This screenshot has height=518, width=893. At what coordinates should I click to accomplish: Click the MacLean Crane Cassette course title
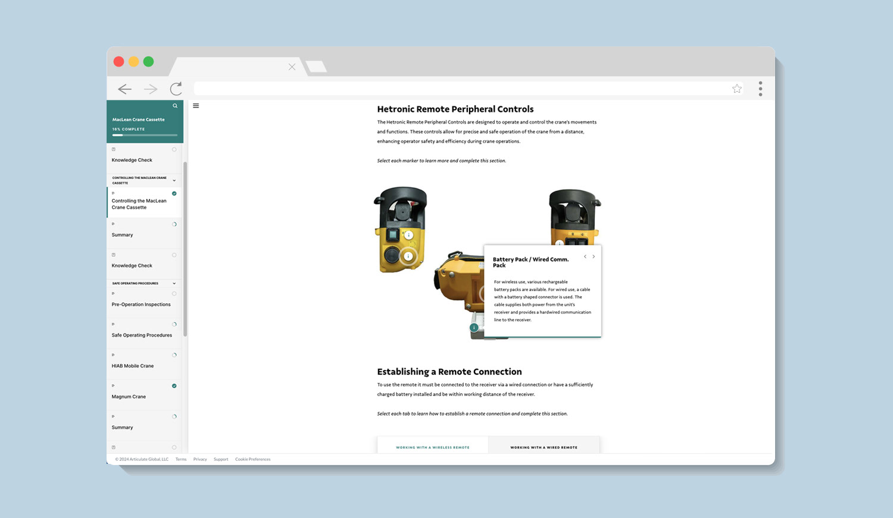pos(138,120)
